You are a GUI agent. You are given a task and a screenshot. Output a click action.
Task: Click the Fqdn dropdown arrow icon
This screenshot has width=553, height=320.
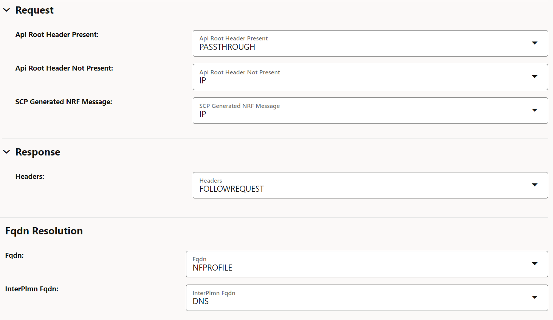(x=534, y=264)
